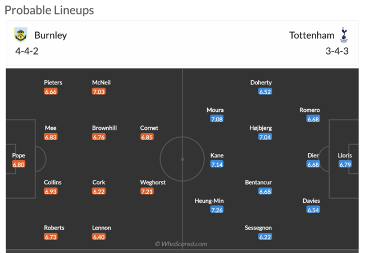Click Lloris's 6.79 goalkeeper rating badge
365x253 pixels.
(x=345, y=164)
